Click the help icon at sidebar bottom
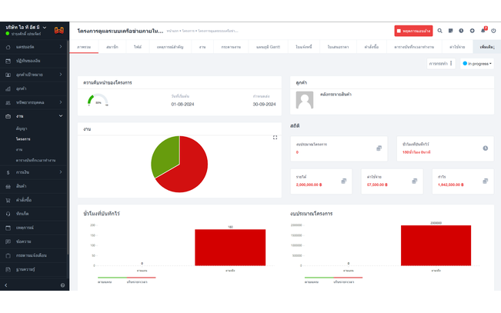The width and height of the screenshot is (501, 313). pyautogui.click(x=62, y=285)
